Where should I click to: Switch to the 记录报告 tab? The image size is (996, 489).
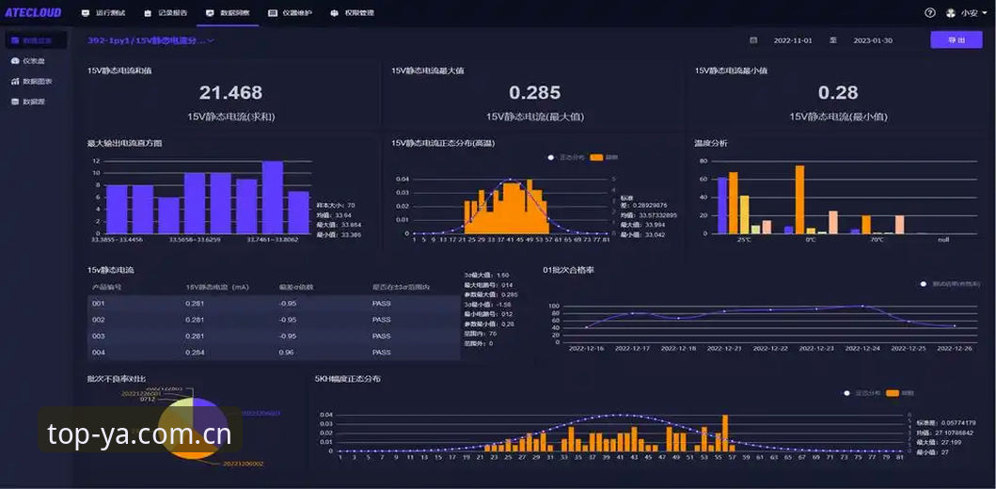tap(166, 13)
